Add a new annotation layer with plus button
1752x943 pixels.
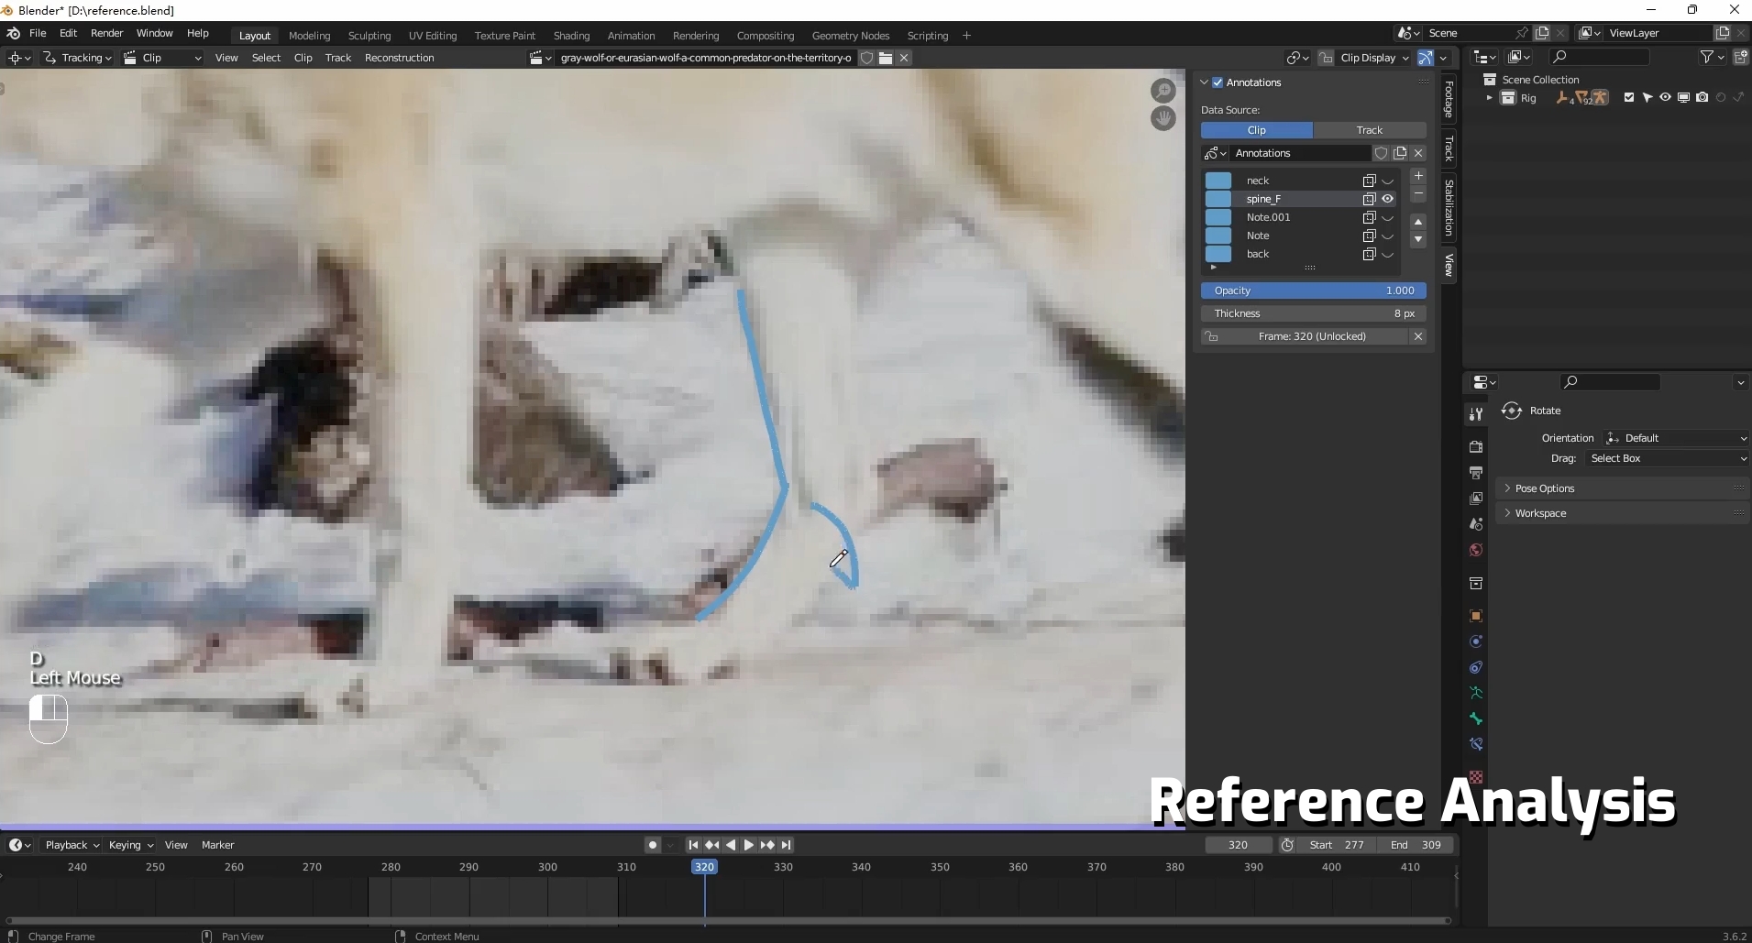(1418, 176)
